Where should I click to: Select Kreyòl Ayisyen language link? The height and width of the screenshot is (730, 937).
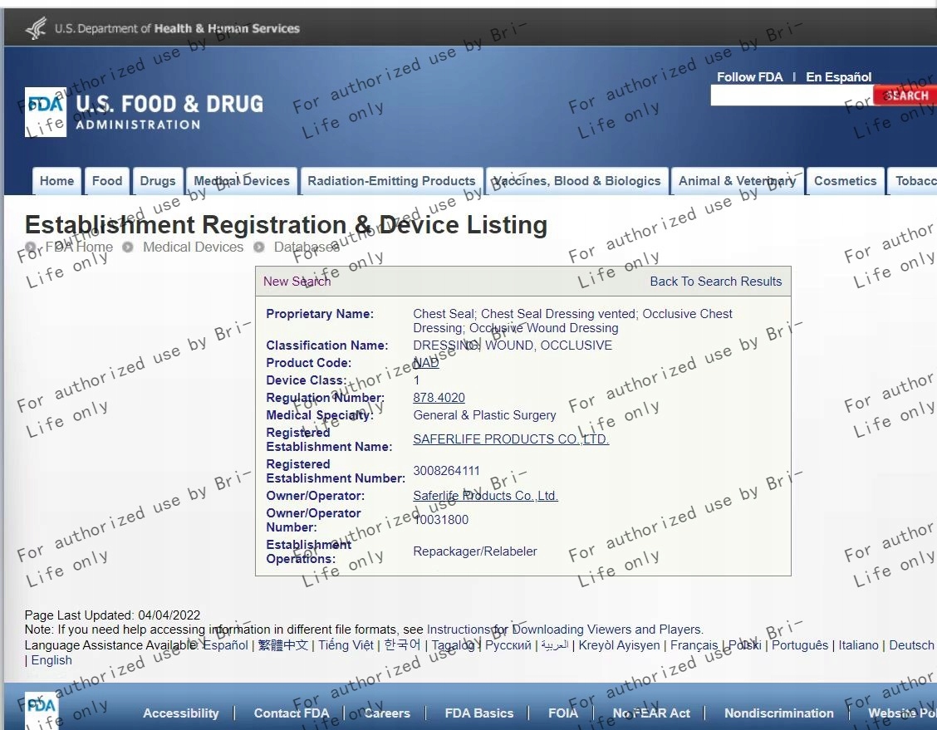619,645
